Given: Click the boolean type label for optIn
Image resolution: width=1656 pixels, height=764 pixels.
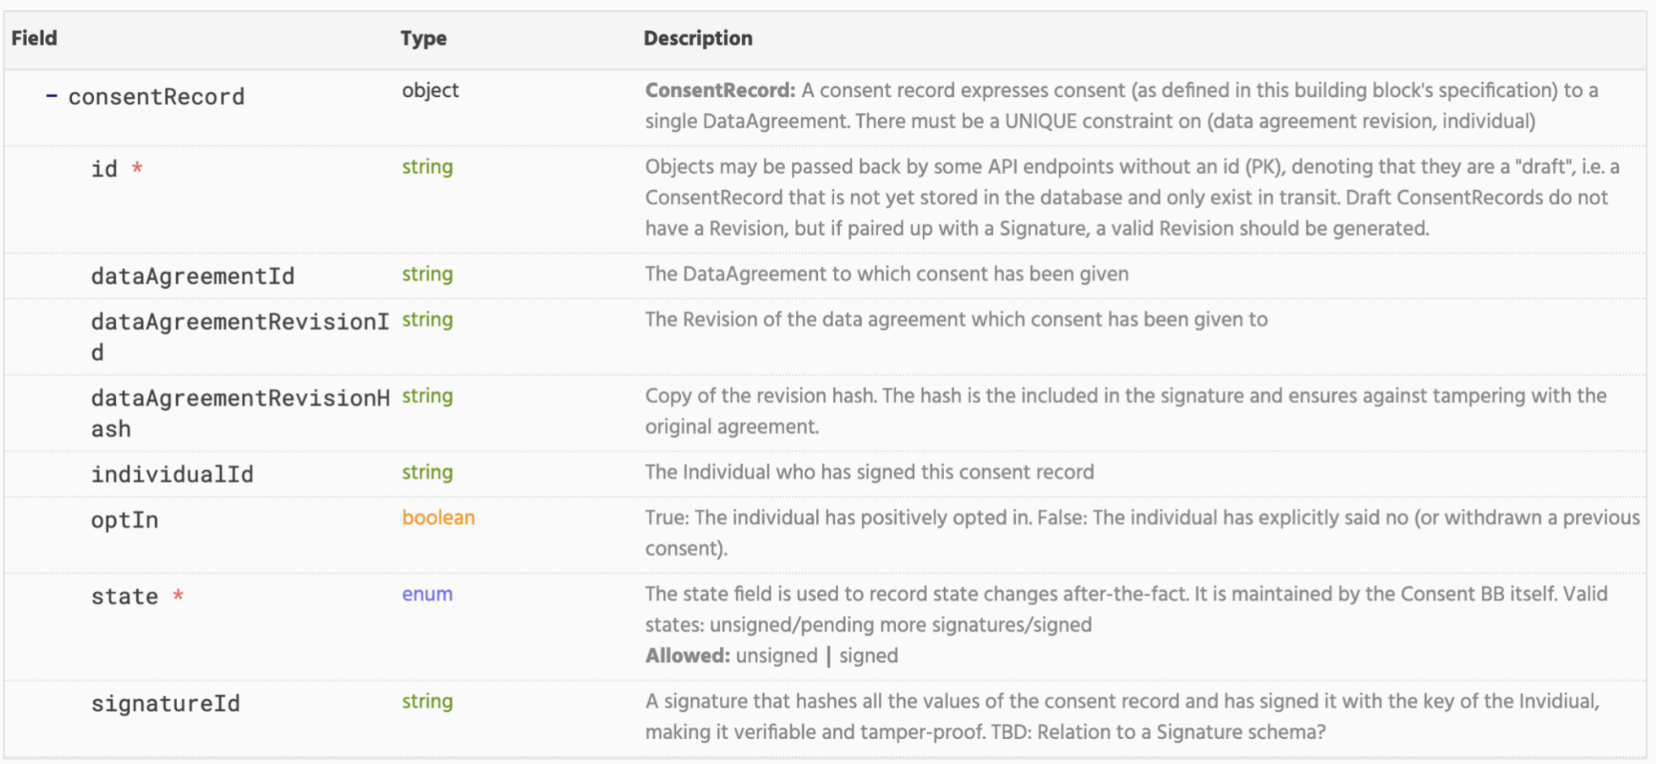Looking at the screenshot, I should (x=438, y=517).
